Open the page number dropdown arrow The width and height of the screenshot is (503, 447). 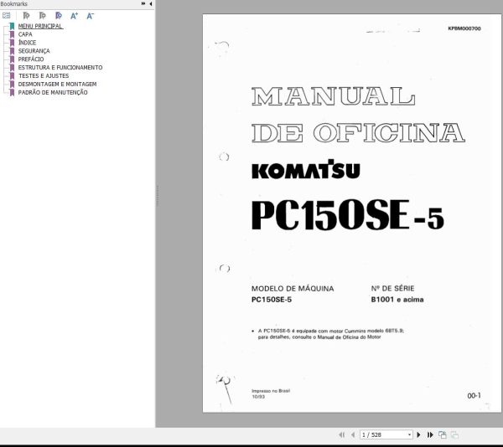tap(409, 434)
